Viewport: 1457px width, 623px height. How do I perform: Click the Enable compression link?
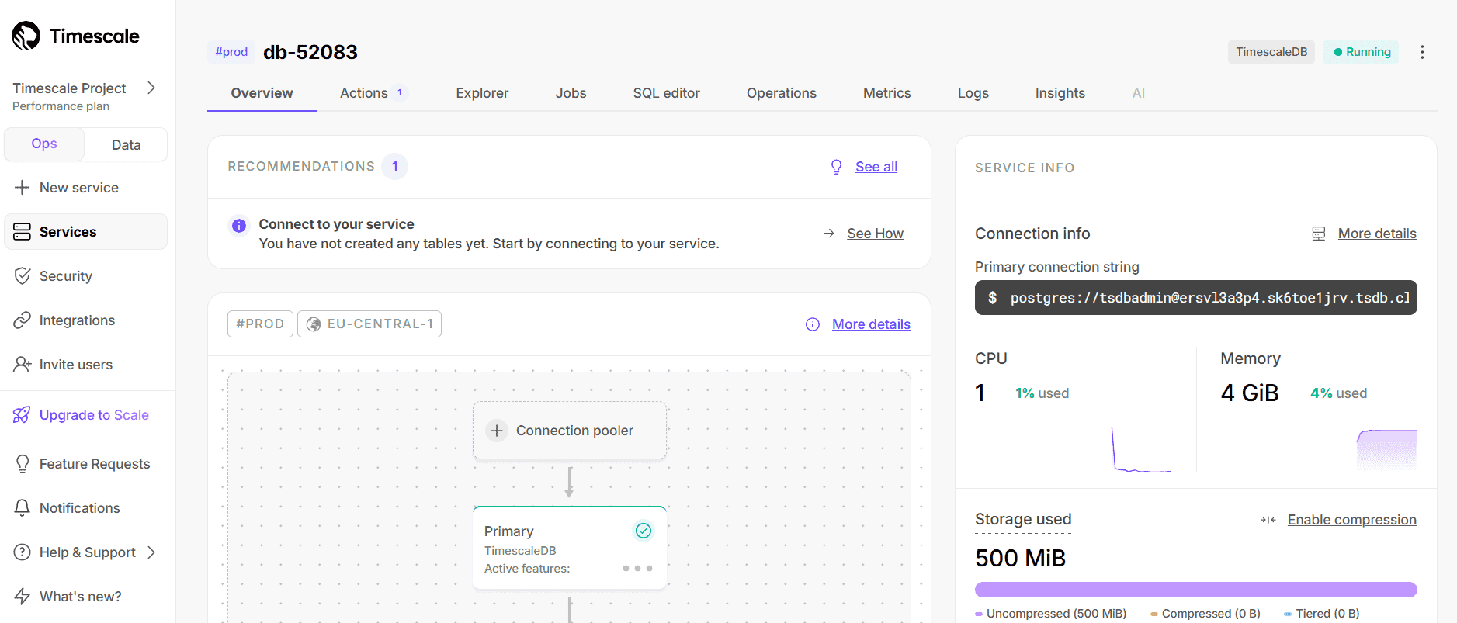pyautogui.click(x=1351, y=520)
